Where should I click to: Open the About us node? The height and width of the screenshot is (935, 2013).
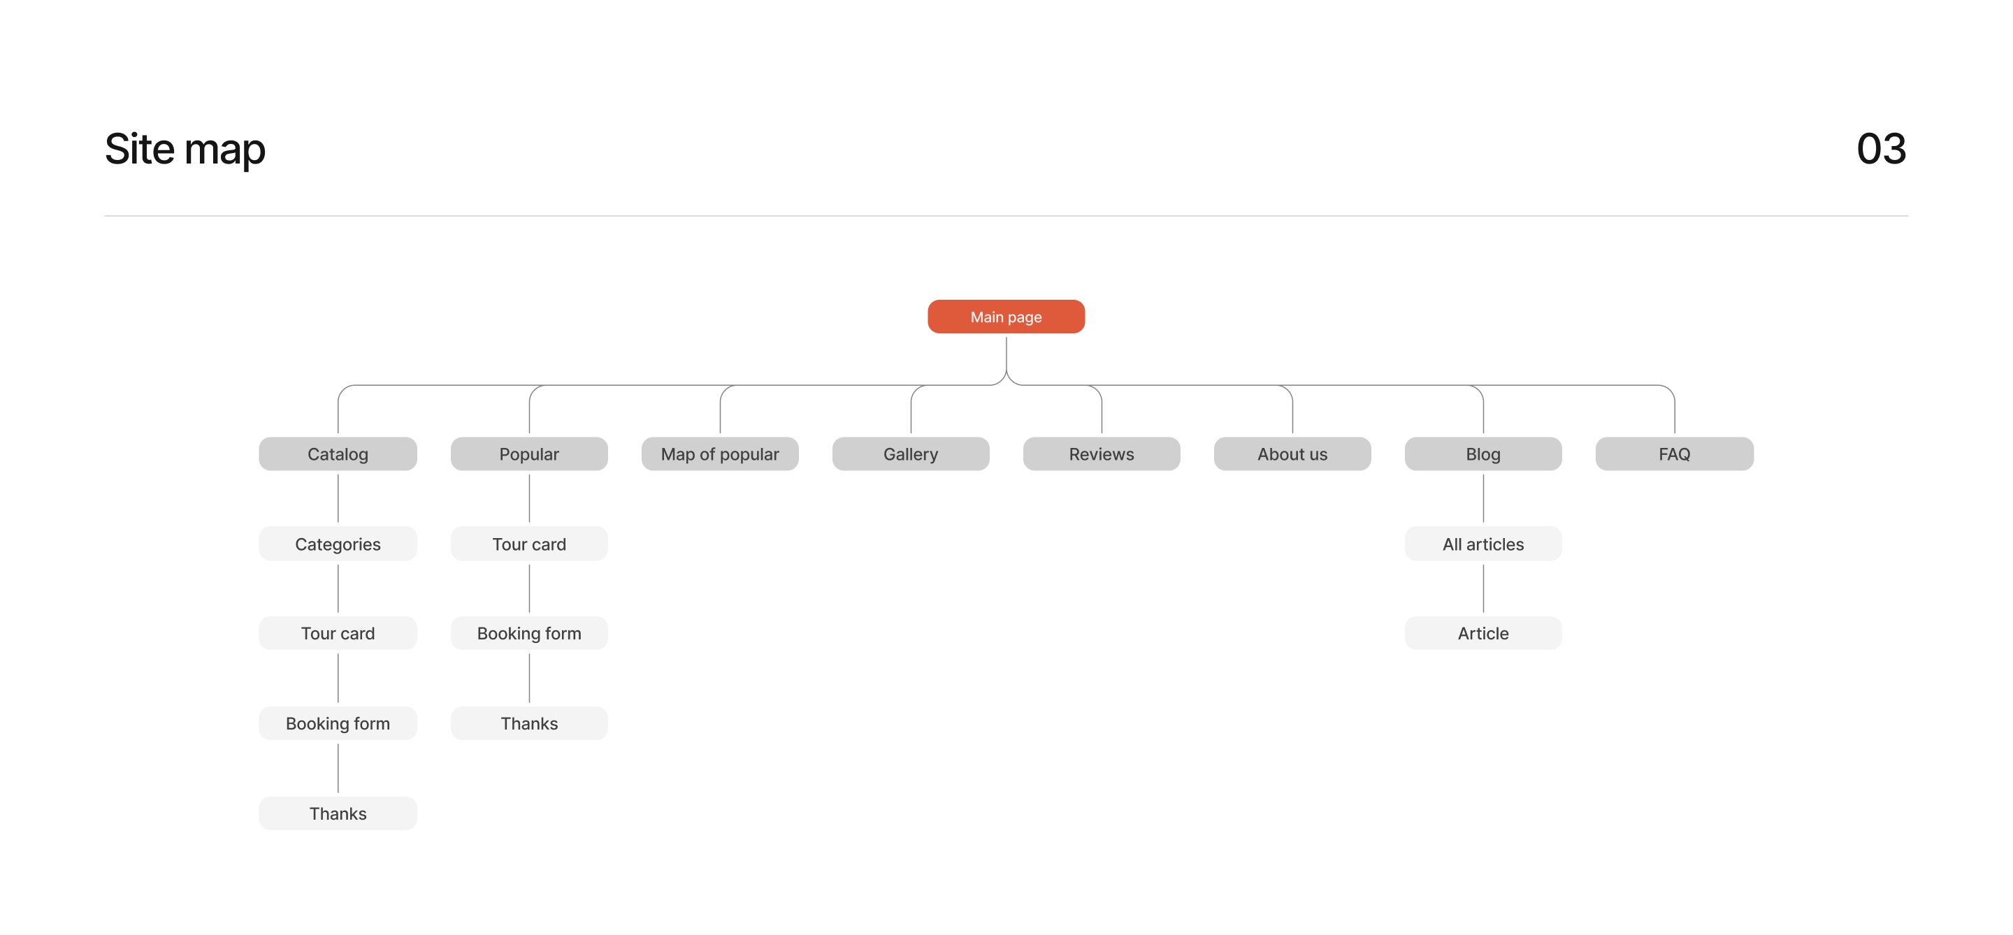pyautogui.click(x=1292, y=454)
